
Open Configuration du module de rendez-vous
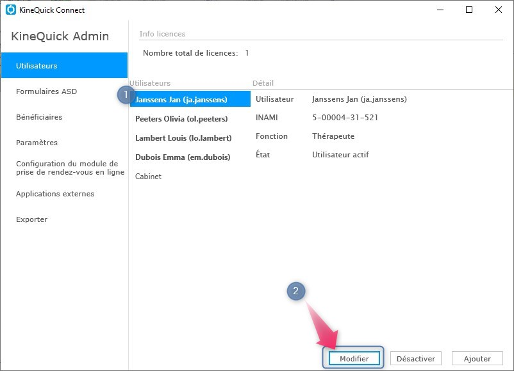(70, 168)
